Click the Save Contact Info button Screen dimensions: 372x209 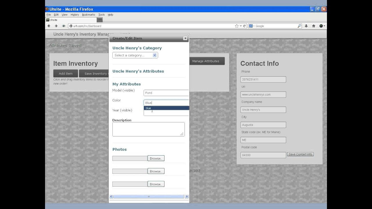tap(300, 154)
